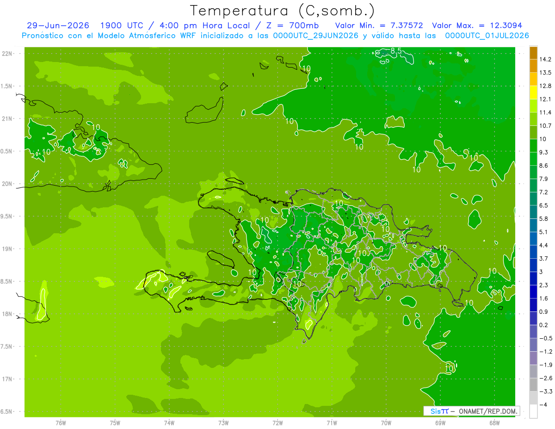Click the "10.7" colorbar label
This screenshot has width=555, height=429.
tap(546, 126)
